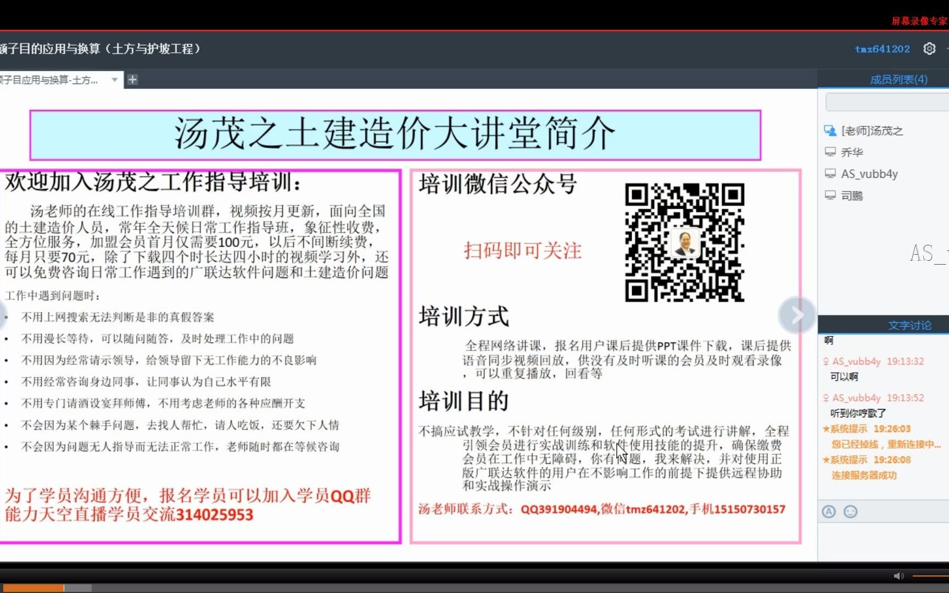Screen dimensions: 949x593
Task: Click the slide title 汤茂之土建造价大讲堂简介
Action: pos(395,135)
